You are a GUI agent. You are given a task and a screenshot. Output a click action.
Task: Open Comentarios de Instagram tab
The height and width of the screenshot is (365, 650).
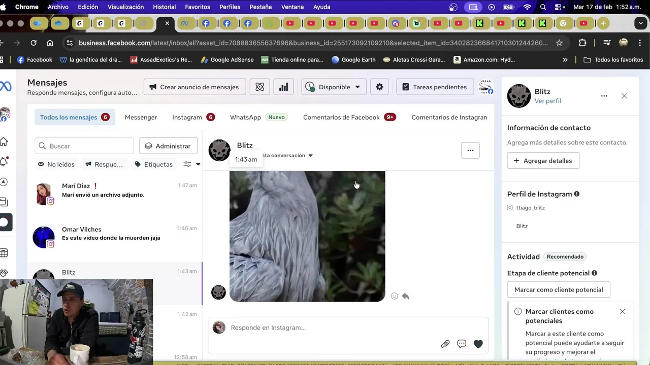click(449, 117)
